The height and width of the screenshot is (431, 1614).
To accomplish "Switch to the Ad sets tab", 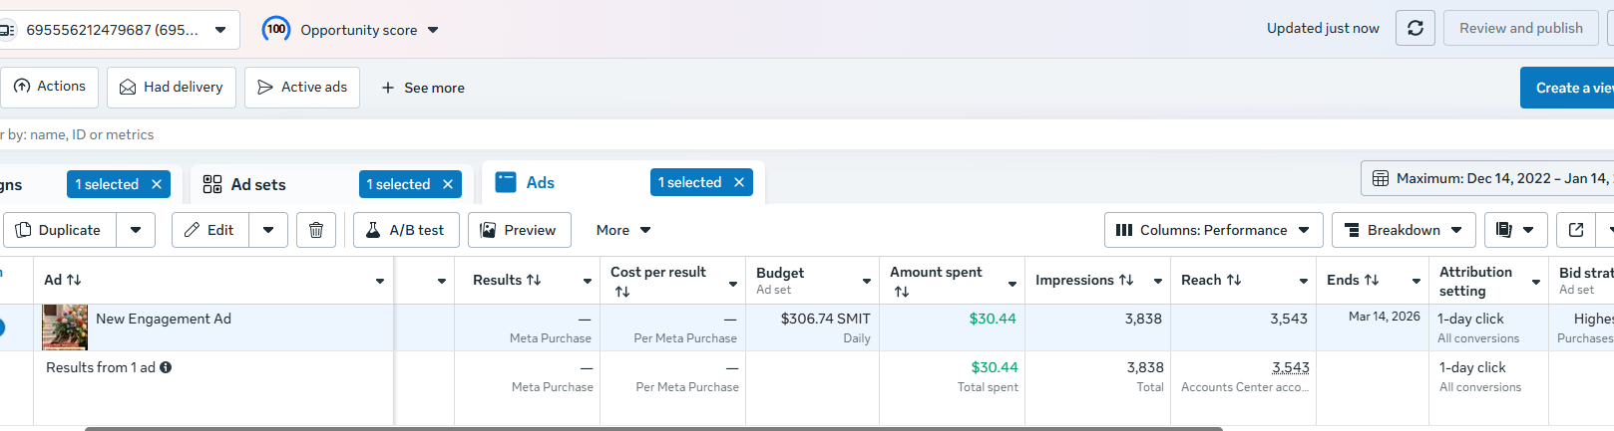I will click(258, 184).
